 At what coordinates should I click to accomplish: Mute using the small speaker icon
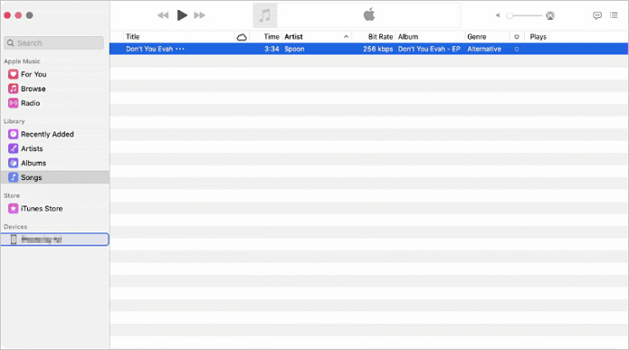click(x=498, y=15)
